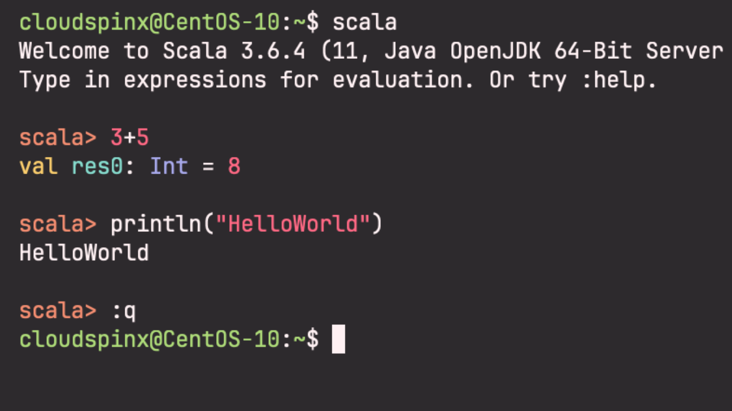Click the 'val' keyword

pos(39,167)
